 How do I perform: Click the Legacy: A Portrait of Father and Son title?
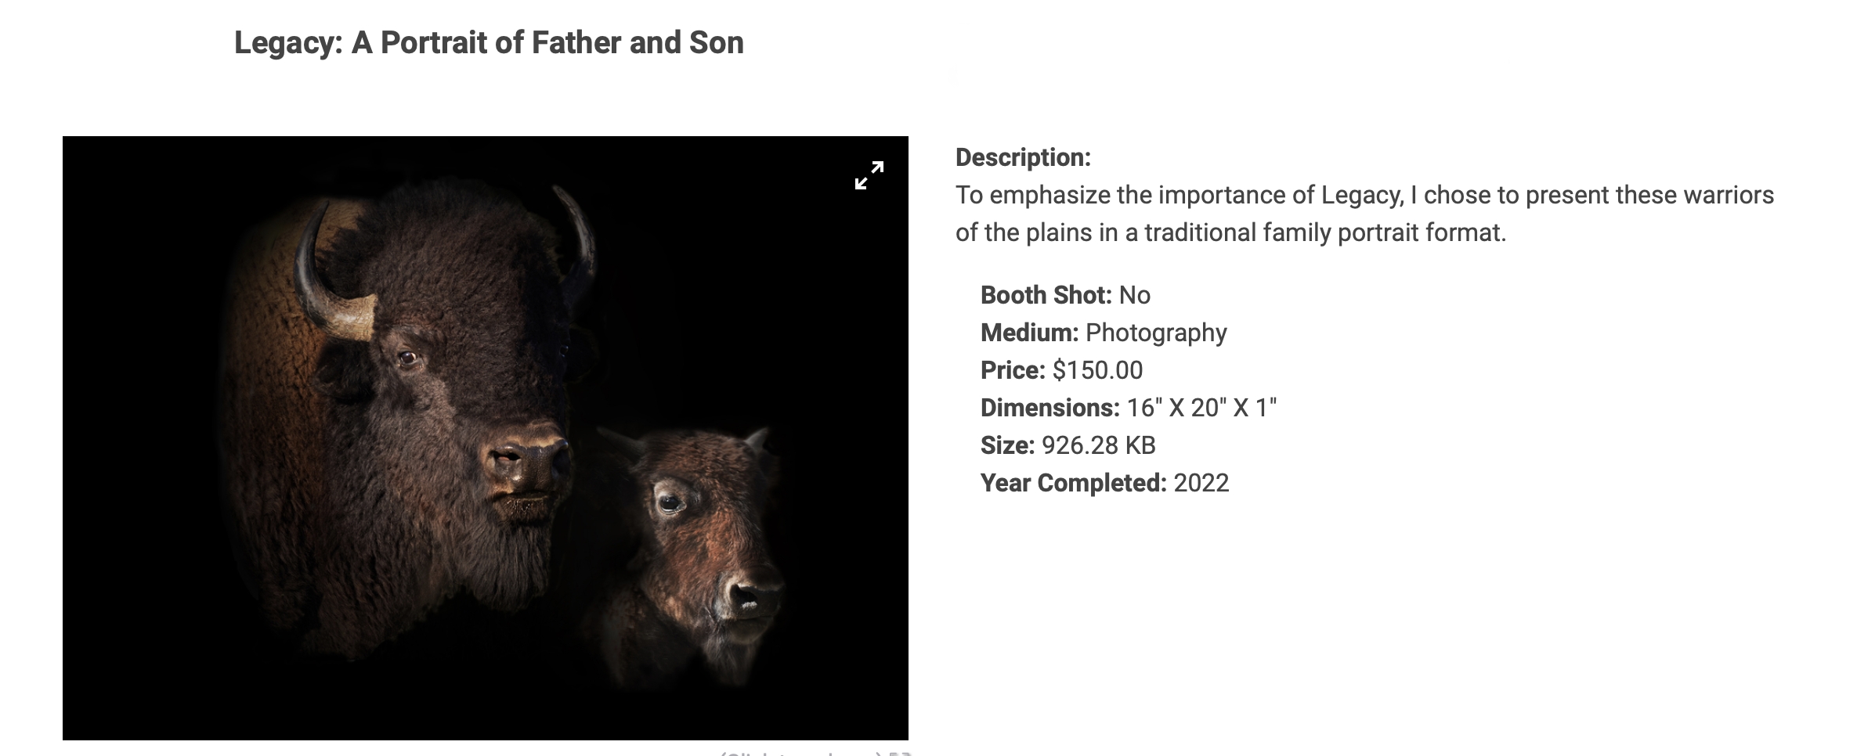489,43
